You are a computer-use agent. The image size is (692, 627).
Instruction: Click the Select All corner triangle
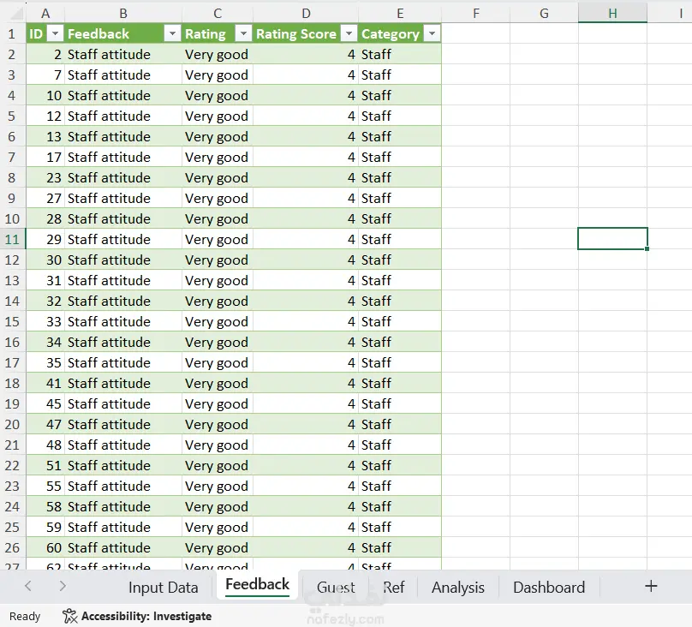[16, 14]
